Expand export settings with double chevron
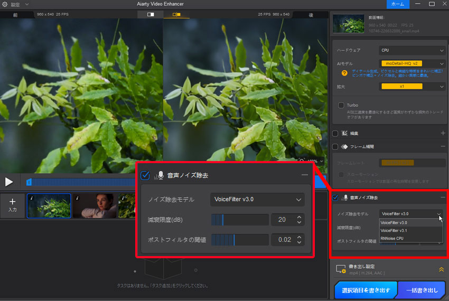Screen dimensions: 449x301 (441, 269)
